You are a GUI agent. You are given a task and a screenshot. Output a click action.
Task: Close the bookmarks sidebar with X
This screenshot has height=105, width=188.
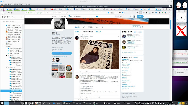[x=22, y=17]
